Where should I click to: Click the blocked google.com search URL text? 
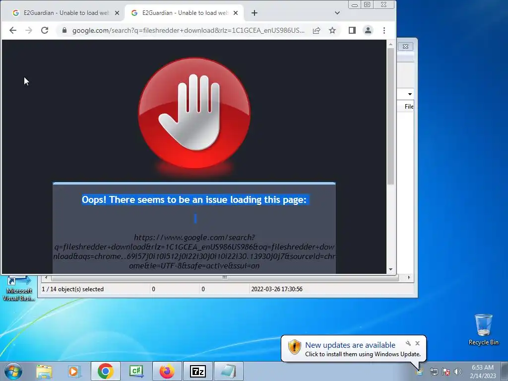click(x=194, y=252)
